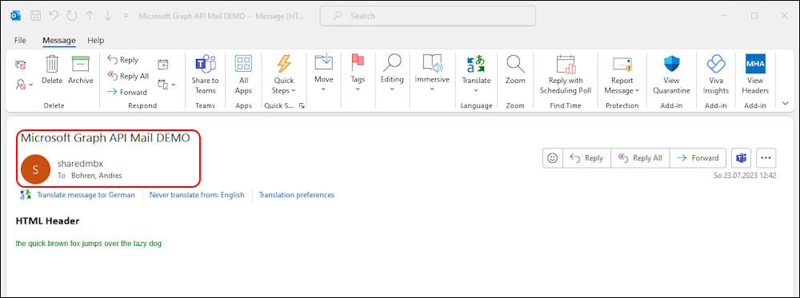
Task: Click the Zoom magnifier button
Action: (515, 70)
